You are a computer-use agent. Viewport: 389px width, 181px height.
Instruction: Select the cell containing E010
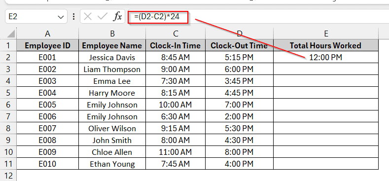point(48,164)
